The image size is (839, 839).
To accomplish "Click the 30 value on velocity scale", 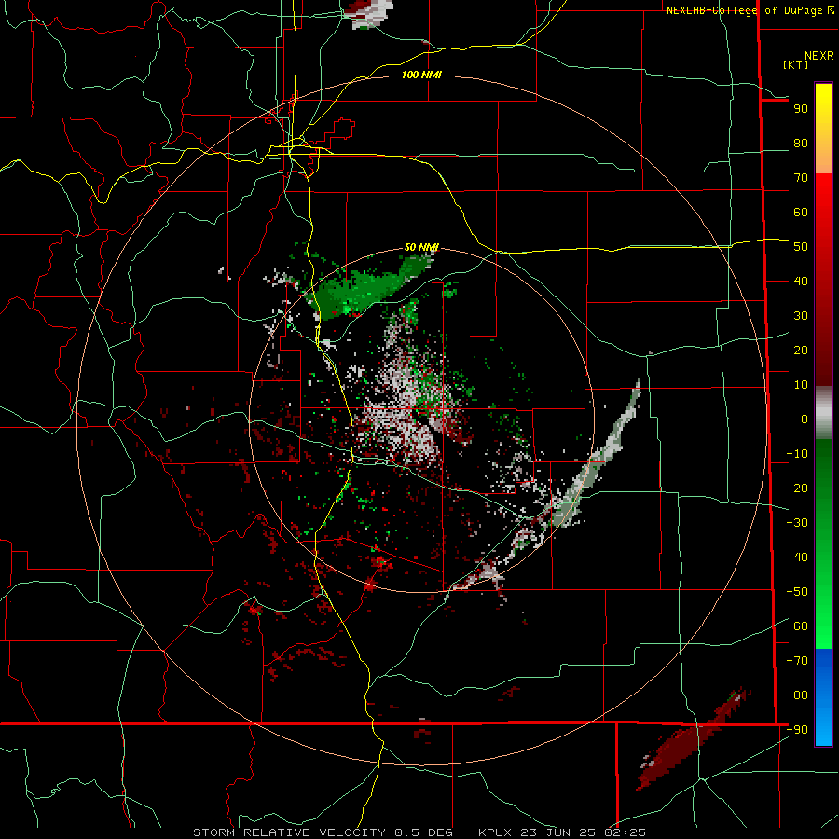I will [801, 316].
